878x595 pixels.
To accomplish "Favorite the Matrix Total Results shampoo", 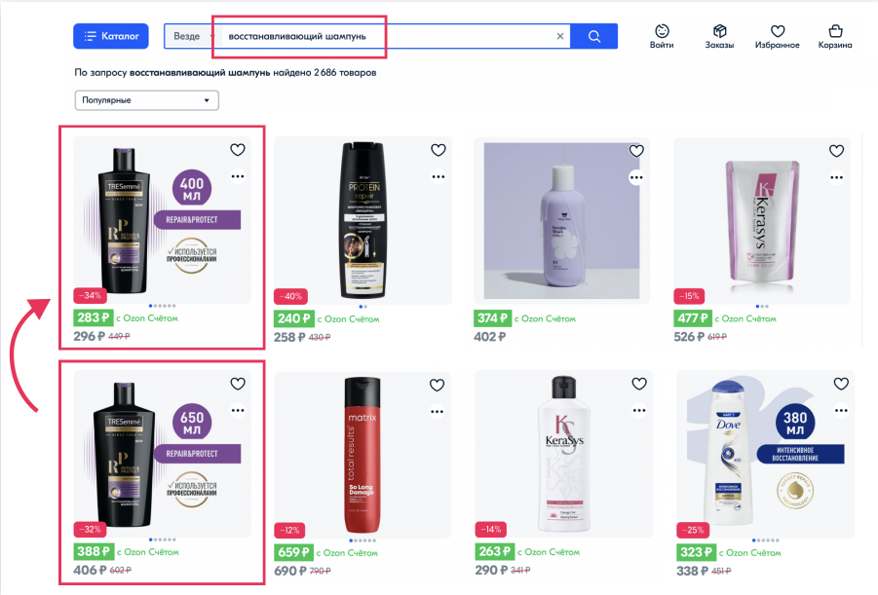I will pos(437,385).
